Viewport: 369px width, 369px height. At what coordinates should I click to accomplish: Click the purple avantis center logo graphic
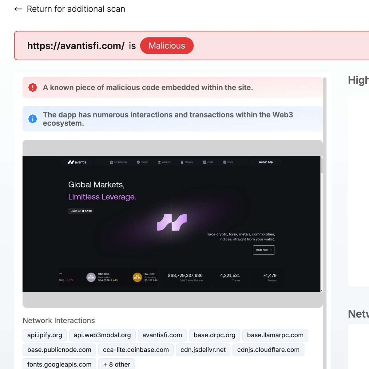point(172,222)
